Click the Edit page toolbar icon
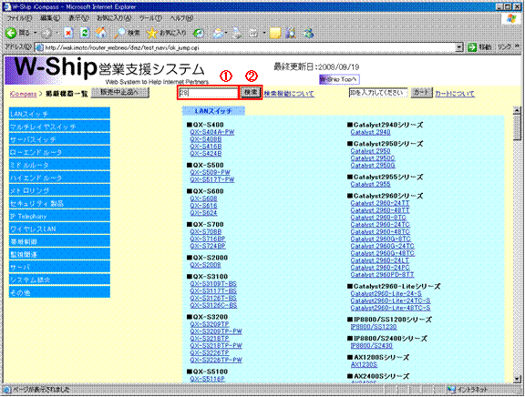The height and width of the screenshot is (397, 525). [253, 33]
